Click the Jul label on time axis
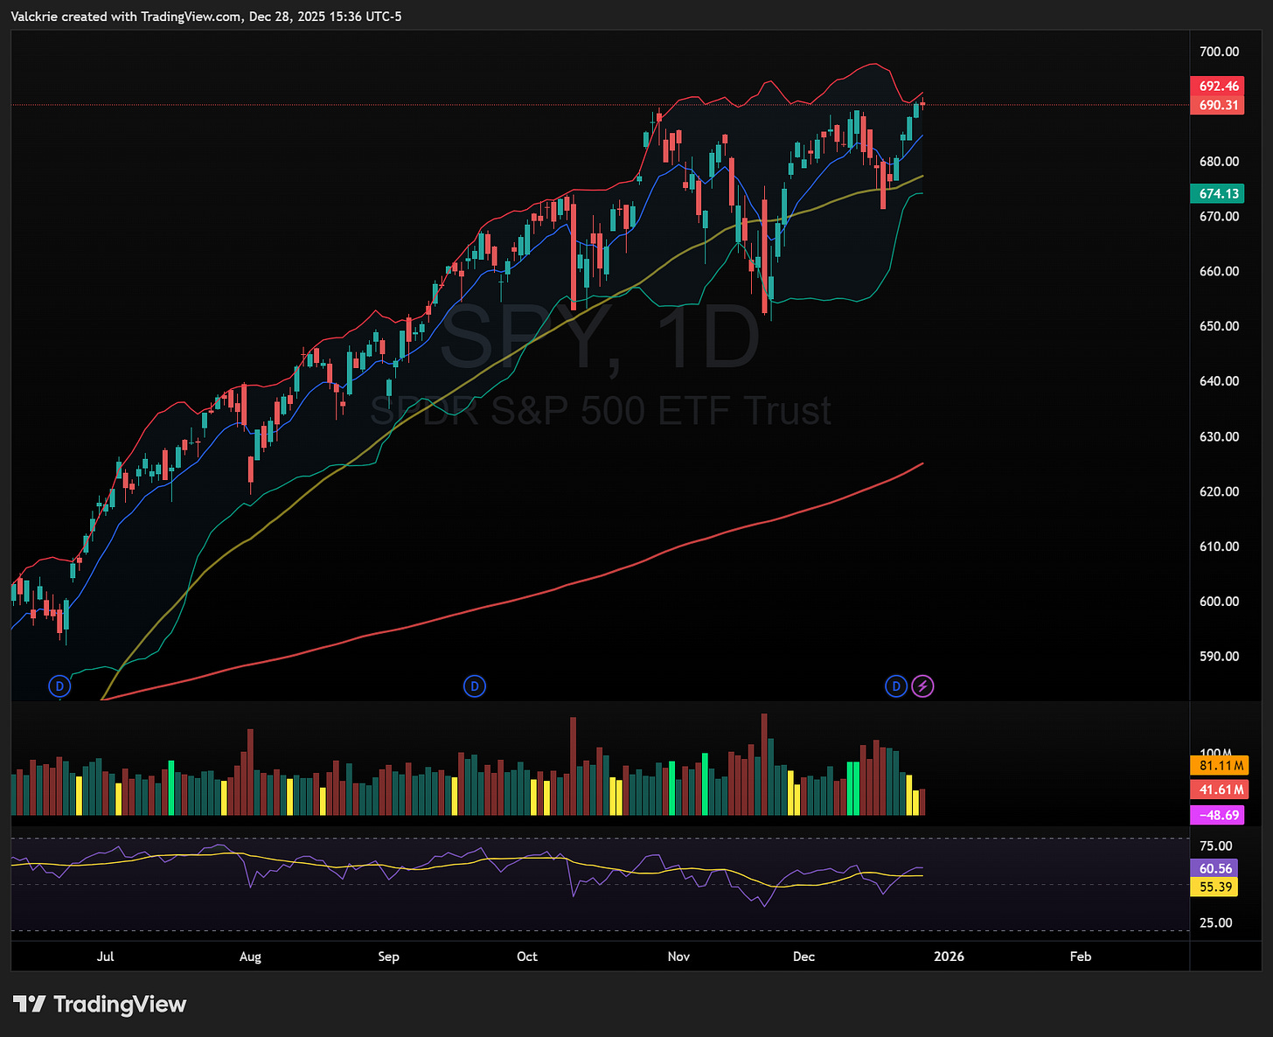 (x=105, y=957)
